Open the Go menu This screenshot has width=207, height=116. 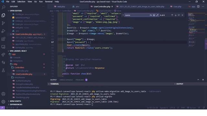point(36,2)
